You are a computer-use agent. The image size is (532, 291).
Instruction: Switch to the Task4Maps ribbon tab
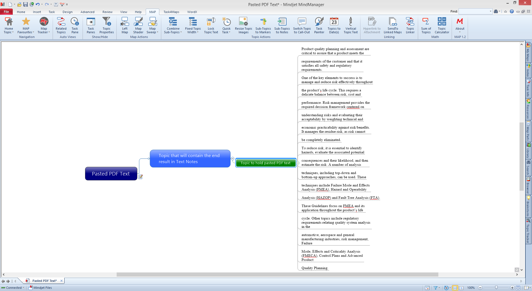171,12
